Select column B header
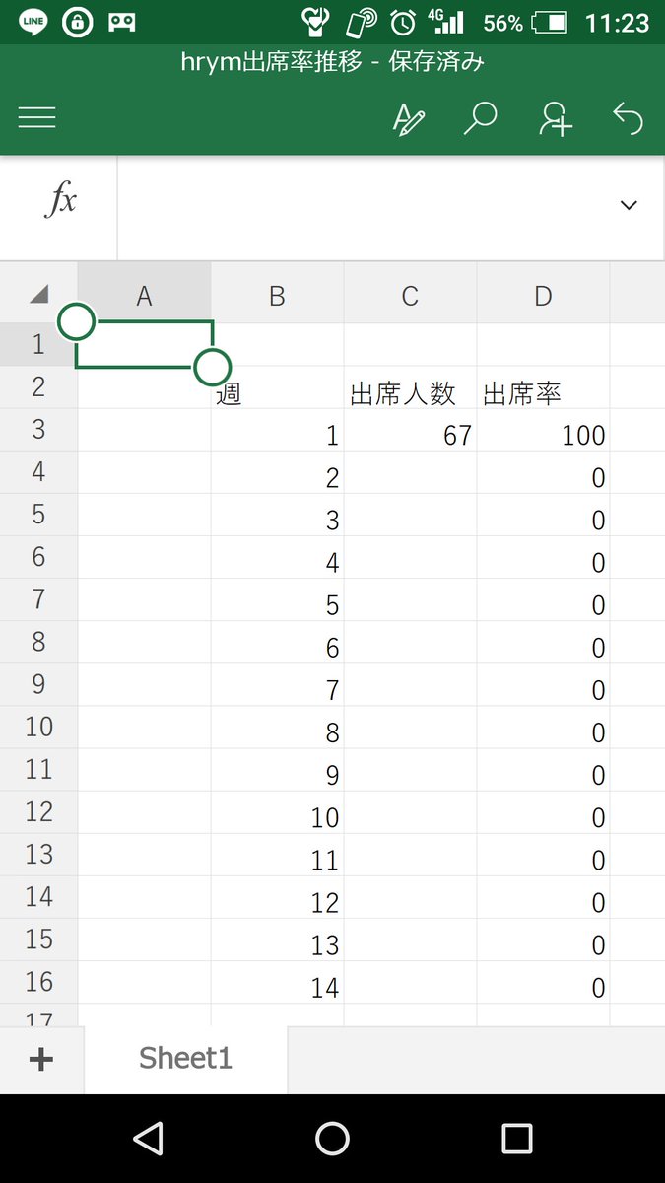The image size is (665, 1183). click(x=277, y=295)
